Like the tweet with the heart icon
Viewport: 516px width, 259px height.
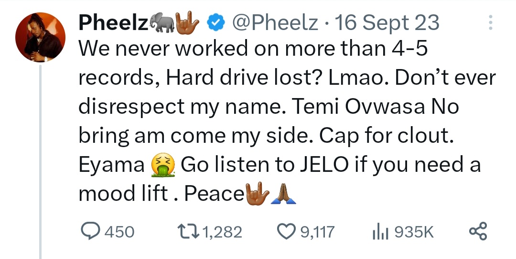click(x=287, y=232)
